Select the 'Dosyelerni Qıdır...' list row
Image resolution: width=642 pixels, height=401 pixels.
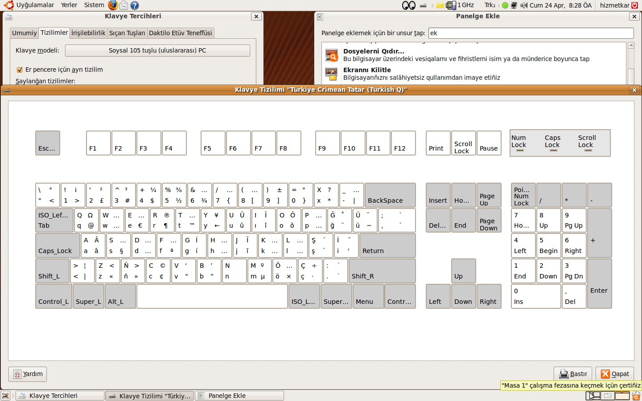473,55
